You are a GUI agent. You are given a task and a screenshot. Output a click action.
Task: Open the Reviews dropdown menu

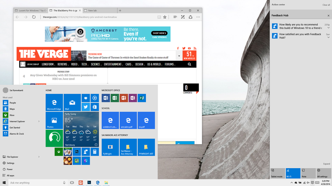pos(63,64)
